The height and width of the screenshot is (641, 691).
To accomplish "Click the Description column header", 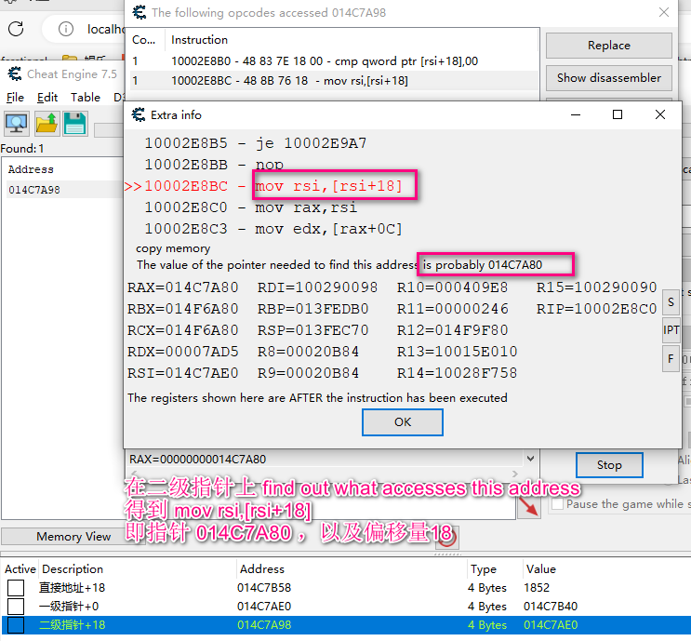I will coord(73,569).
